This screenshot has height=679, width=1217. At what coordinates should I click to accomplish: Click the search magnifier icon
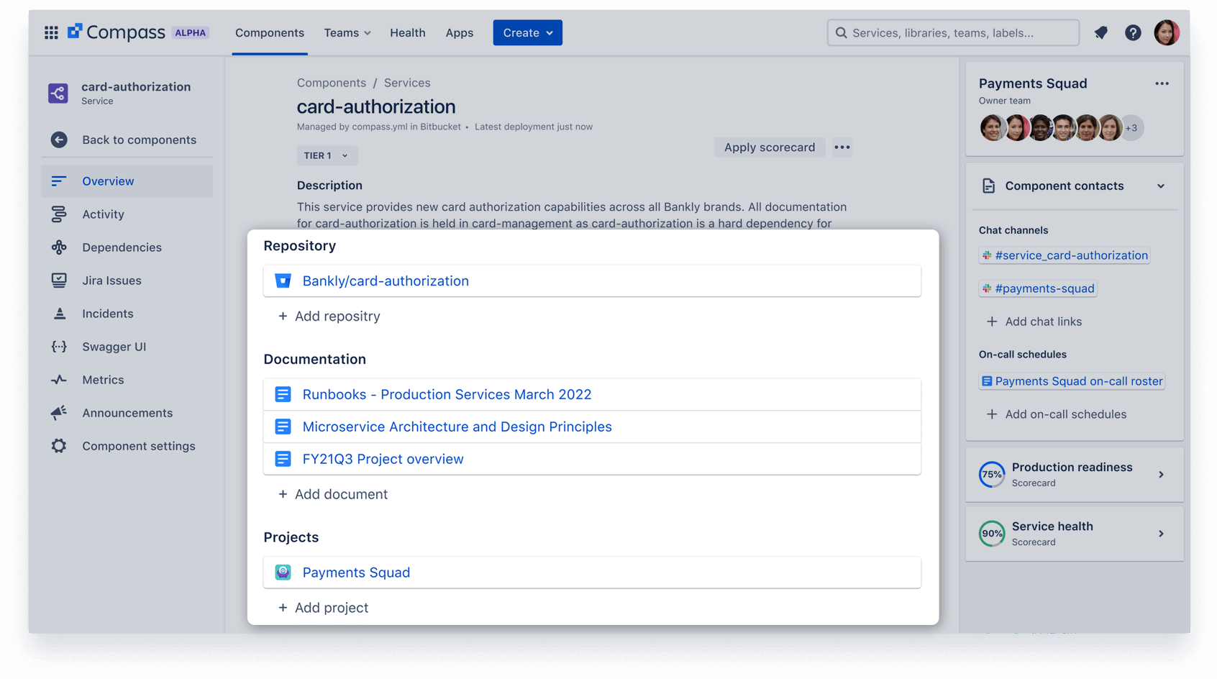(x=841, y=33)
